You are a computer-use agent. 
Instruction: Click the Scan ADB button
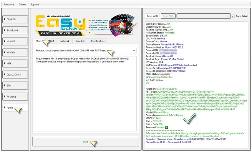168,16
